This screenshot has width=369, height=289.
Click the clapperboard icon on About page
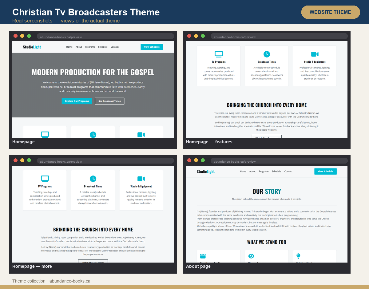pyautogui.click(x=203, y=256)
